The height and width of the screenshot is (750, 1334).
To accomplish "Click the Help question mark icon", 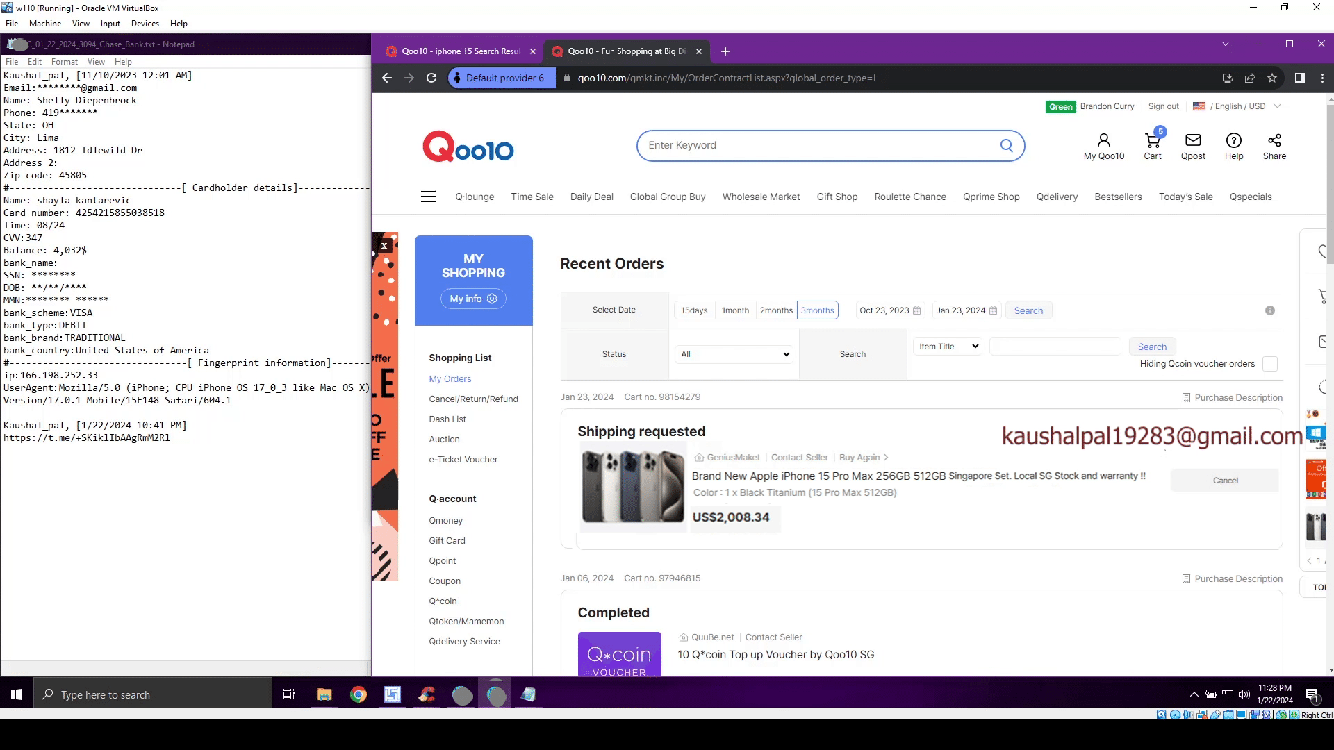I will (x=1233, y=141).
